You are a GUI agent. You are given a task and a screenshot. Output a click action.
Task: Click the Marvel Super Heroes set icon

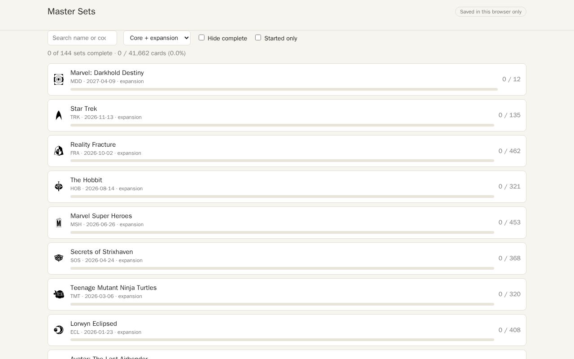click(59, 222)
